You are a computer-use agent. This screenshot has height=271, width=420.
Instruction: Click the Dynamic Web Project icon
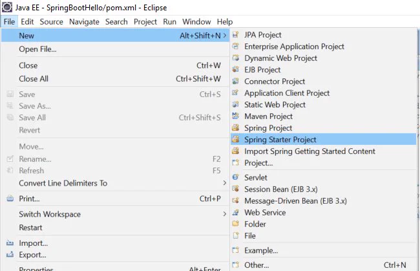pyautogui.click(x=235, y=58)
